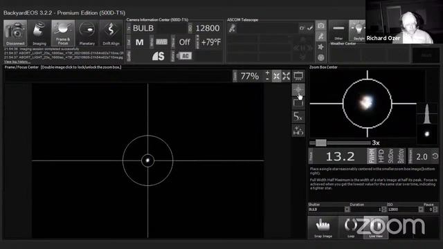
Task: Click the Loop capture button
Action: tap(351, 228)
